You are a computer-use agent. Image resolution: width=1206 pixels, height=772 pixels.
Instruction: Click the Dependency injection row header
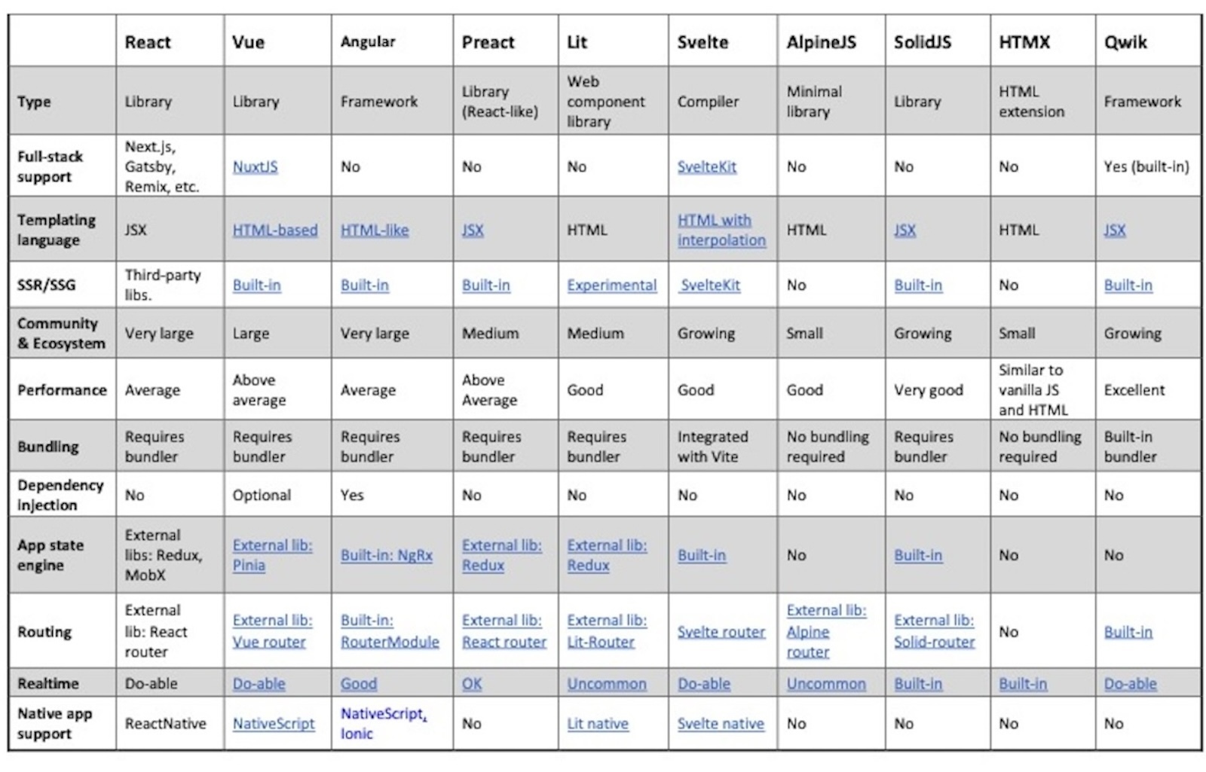(x=60, y=495)
